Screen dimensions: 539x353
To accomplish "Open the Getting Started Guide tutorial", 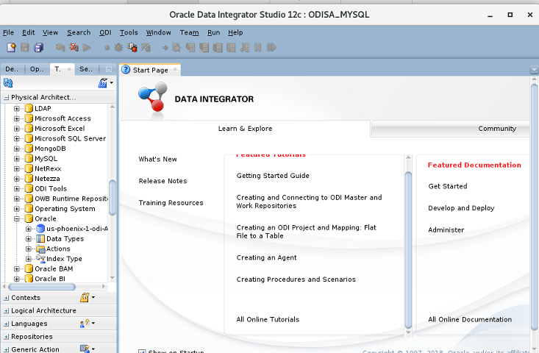I will pyautogui.click(x=273, y=176).
